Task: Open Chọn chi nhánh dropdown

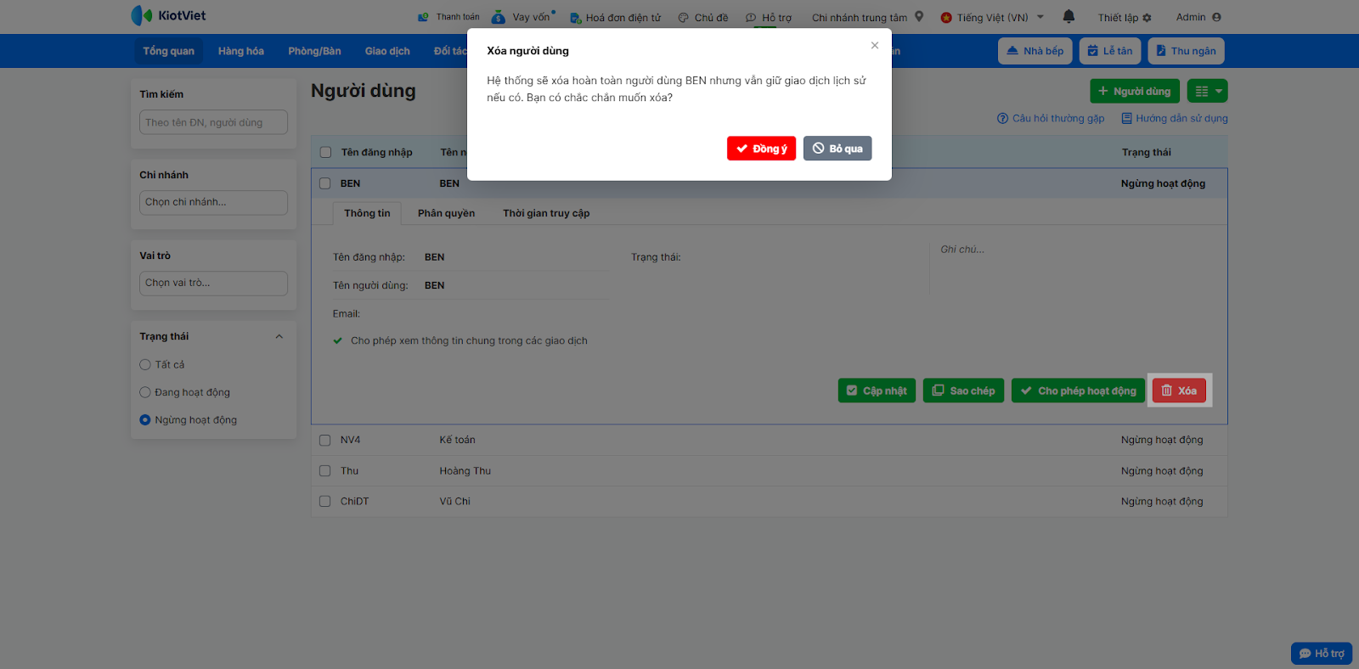Action: pyautogui.click(x=213, y=202)
